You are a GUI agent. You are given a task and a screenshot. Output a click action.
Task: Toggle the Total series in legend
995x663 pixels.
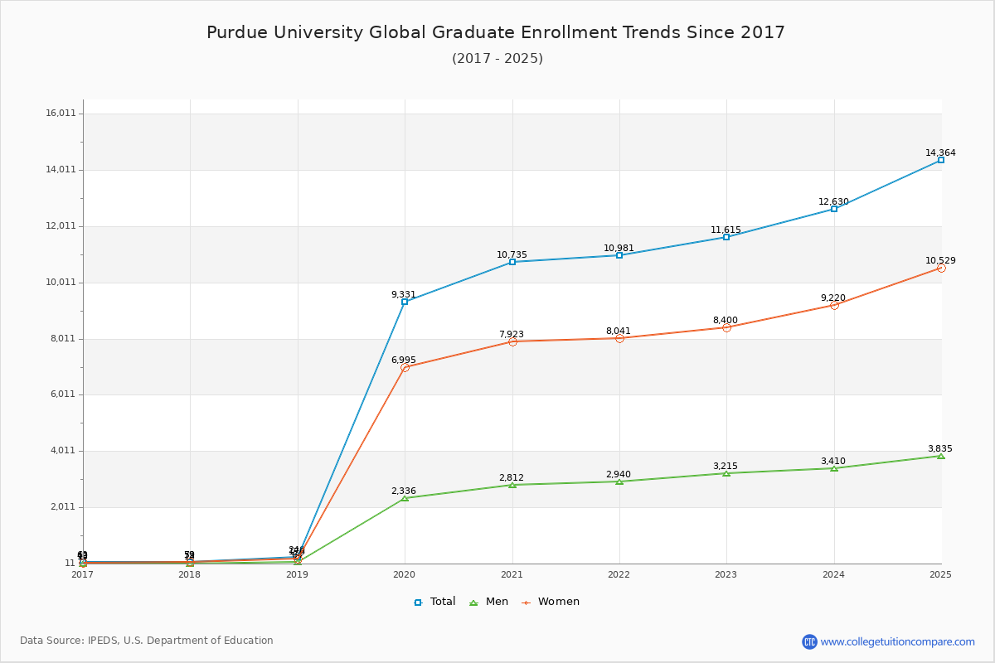coord(434,602)
